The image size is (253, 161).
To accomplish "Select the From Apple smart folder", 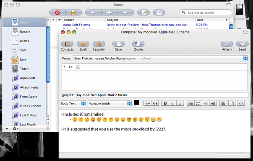I will 24,97.
